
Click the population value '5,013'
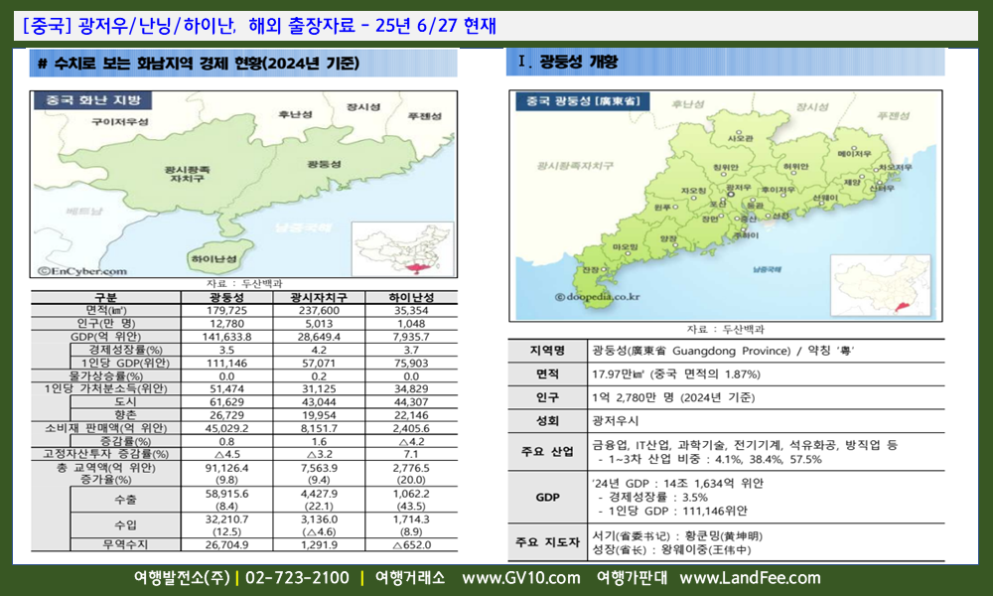coord(319,324)
